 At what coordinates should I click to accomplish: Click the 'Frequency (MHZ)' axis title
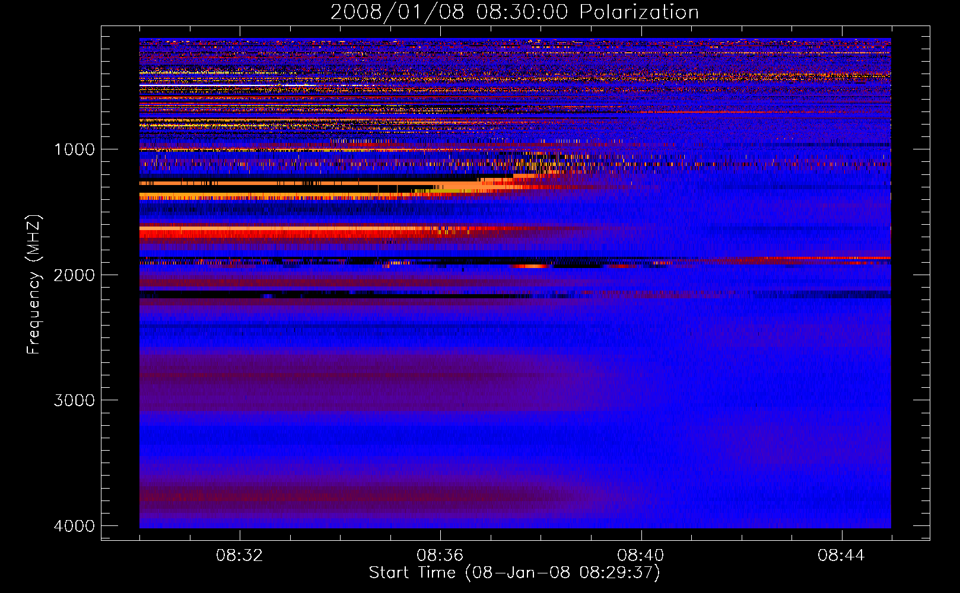coord(34,285)
